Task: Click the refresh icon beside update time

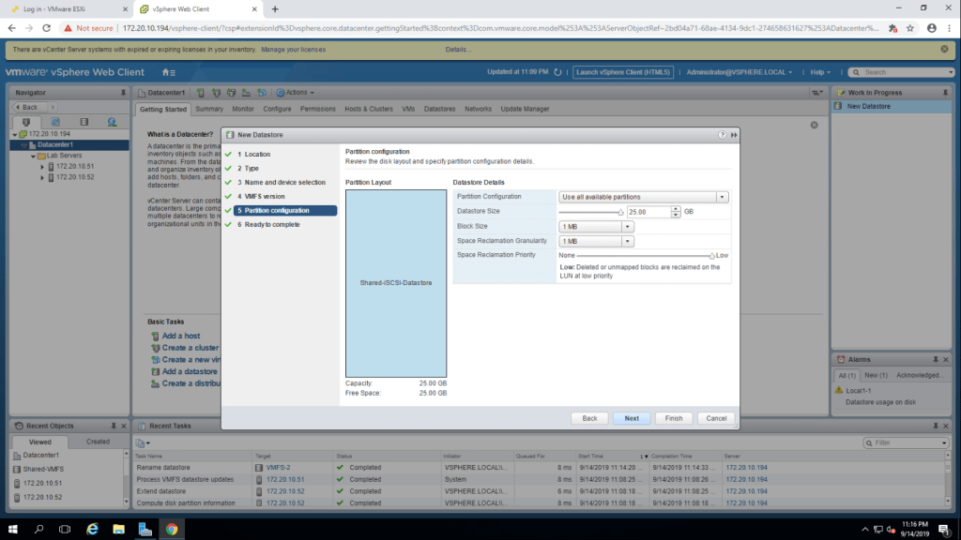Action: tap(559, 72)
